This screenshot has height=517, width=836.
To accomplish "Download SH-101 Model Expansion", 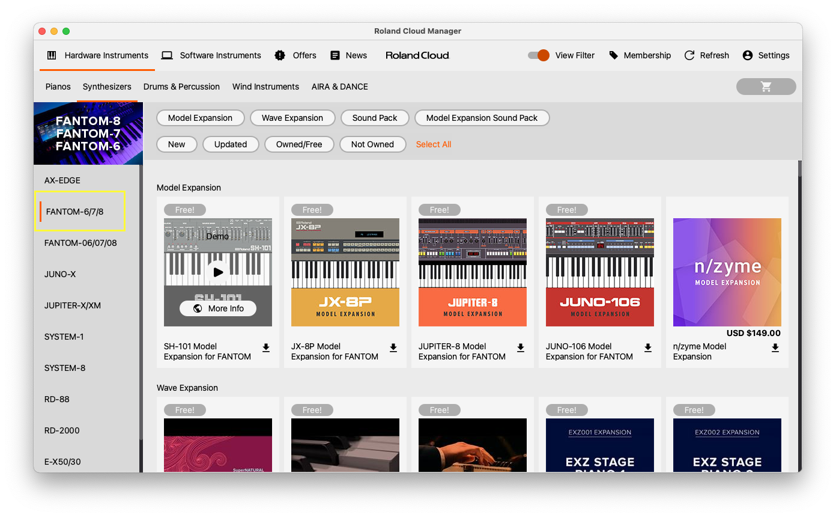I will pyautogui.click(x=266, y=347).
